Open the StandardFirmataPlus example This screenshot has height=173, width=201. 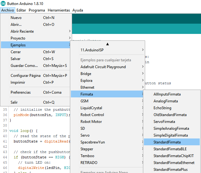(172, 170)
